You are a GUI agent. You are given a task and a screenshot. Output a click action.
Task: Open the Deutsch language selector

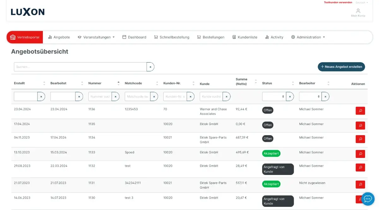pos(361,2)
